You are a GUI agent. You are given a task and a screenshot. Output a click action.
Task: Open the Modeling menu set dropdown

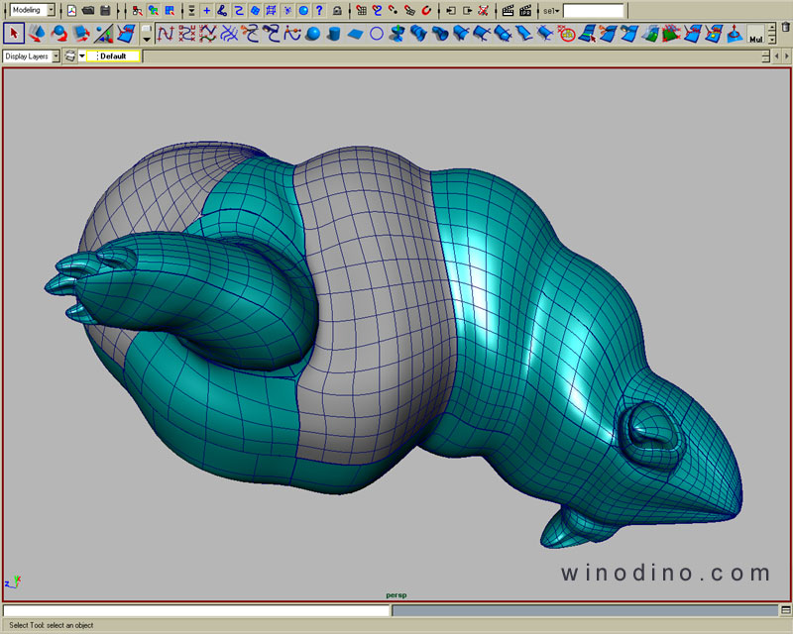click(x=32, y=10)
